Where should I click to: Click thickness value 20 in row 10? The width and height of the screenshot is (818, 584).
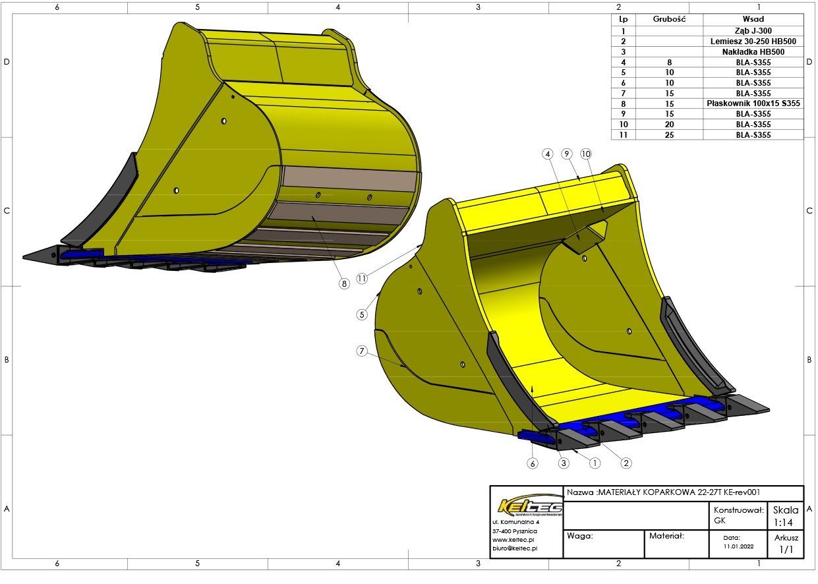click(670, 125)
